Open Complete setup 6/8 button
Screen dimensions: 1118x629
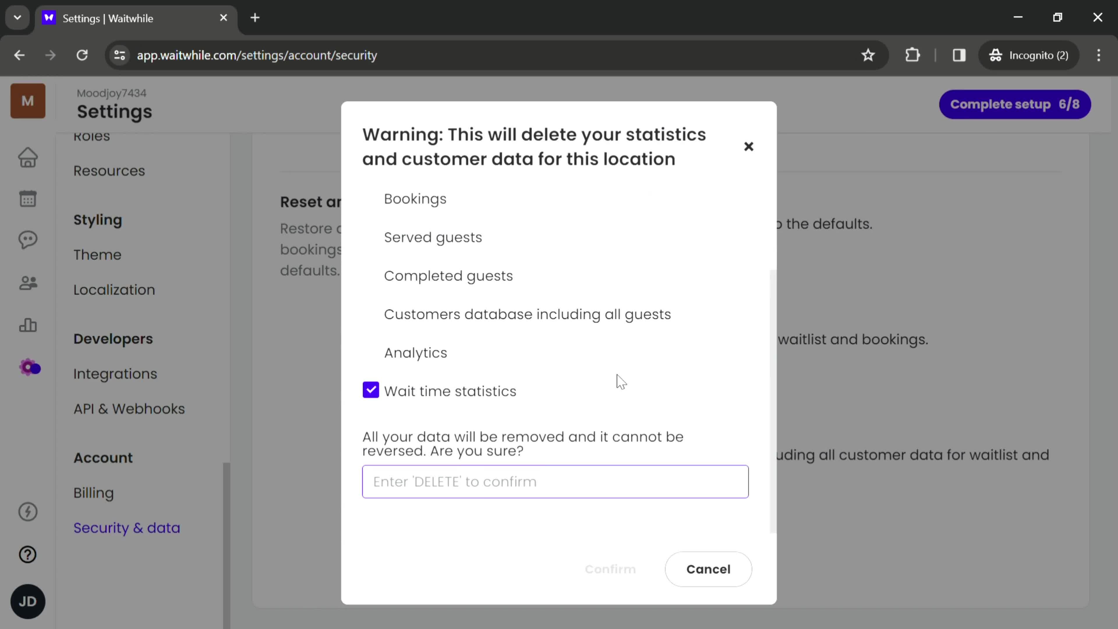coord(1015,104)
